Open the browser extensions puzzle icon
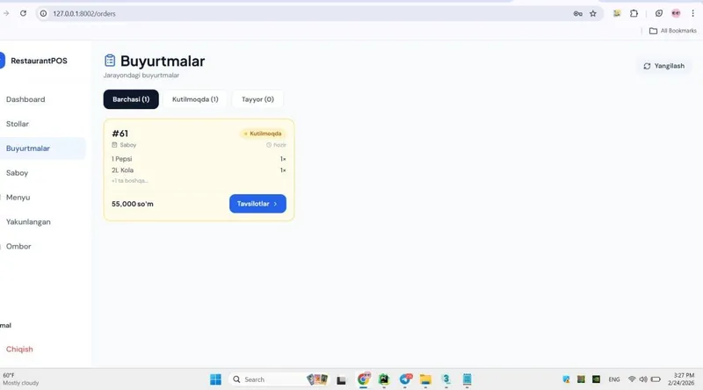Image resolution: width=703 pixels, height=390 pixels. pyautogui.click(x=634, y=13)
